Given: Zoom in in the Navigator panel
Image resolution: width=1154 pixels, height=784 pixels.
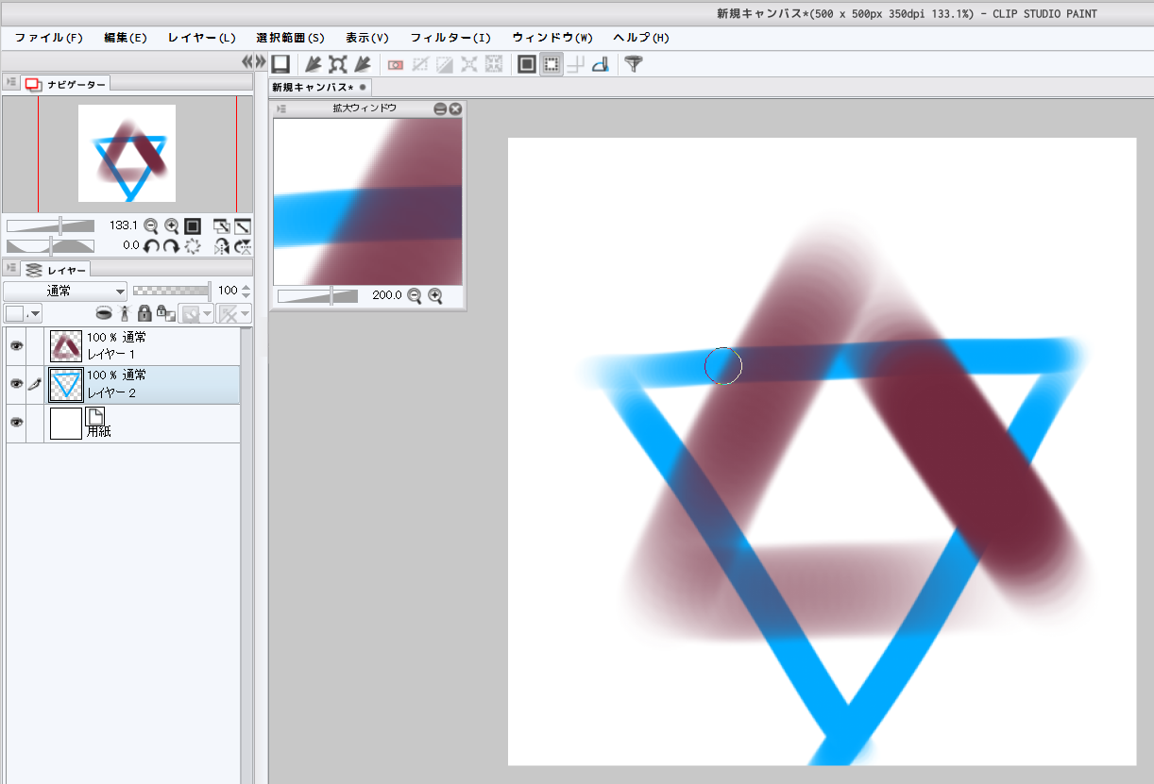Looking at the screenshot, I should (x=171, y=226).
